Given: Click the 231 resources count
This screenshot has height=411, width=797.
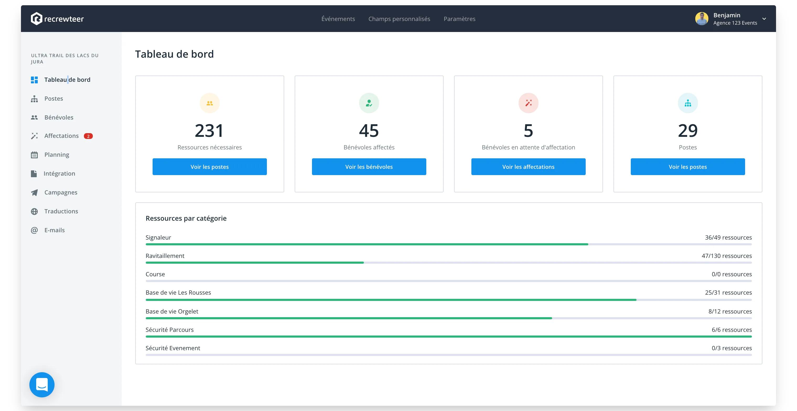Looking at the screenshot, I should click(209, 131).
